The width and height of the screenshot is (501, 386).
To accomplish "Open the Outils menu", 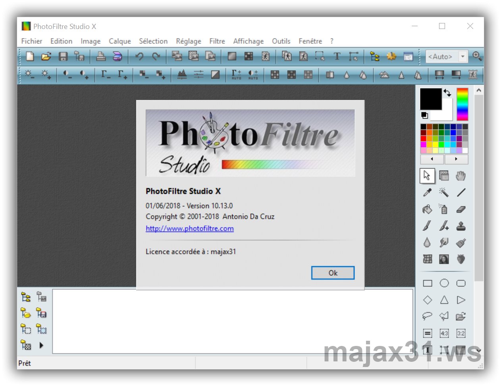I will tap(281, 41).
